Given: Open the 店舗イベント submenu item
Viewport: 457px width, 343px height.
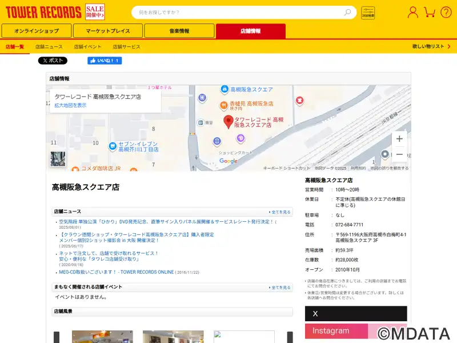Looking at the screenshot, I should click(x=87, y=47).
